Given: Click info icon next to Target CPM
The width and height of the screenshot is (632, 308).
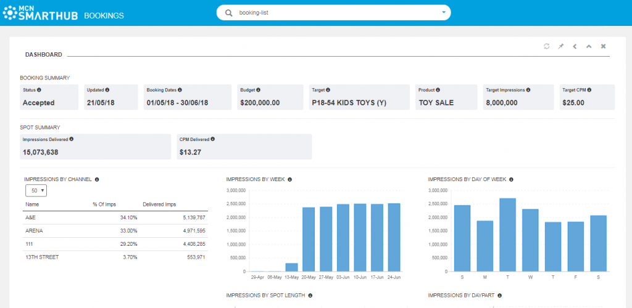Looking at the screenshot, I should click(589, 90).
